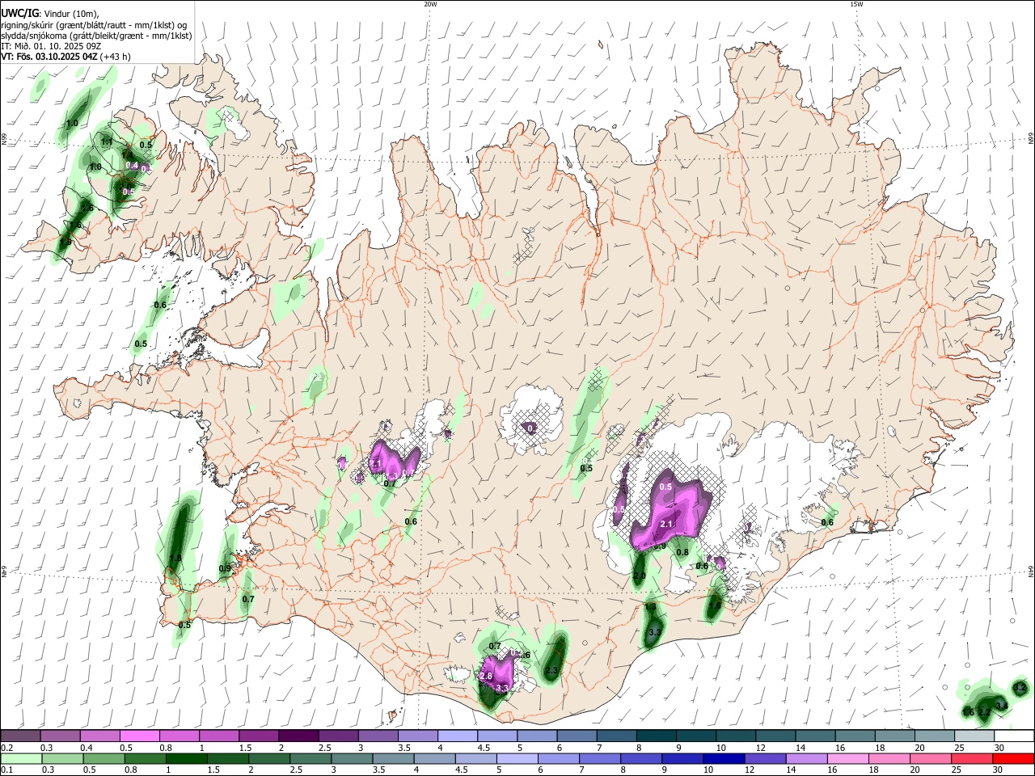Click the 0.8 value south of the large glacier

pyautogui.click(x=682, y=553)
